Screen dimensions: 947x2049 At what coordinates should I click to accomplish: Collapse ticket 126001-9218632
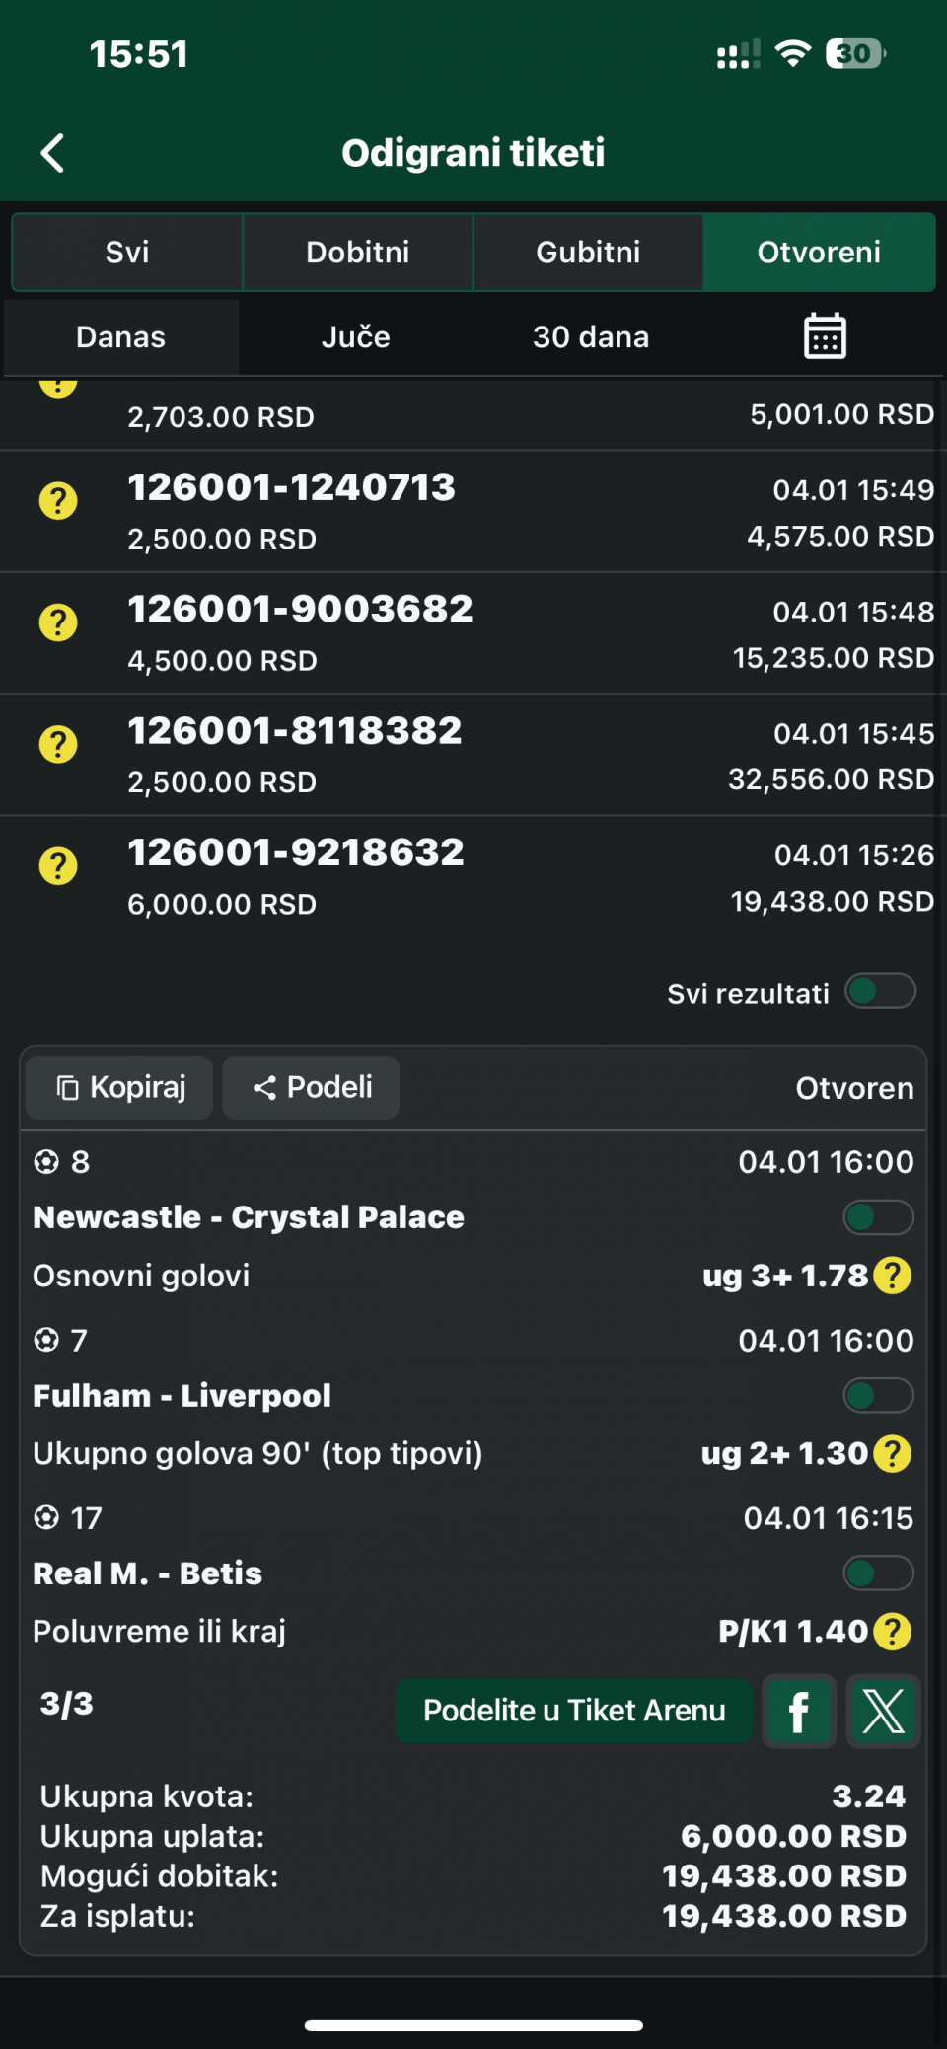(473, 876)
